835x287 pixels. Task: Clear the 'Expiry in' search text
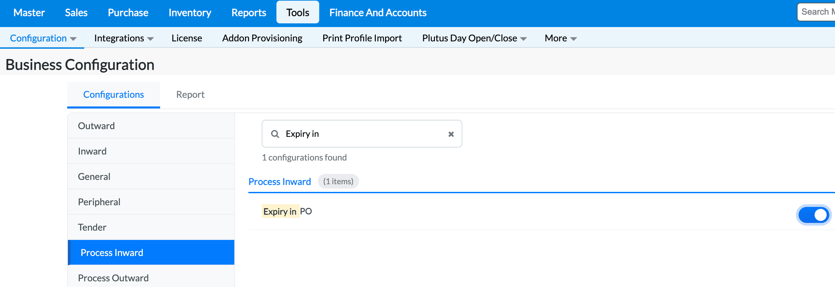point(451,134)
